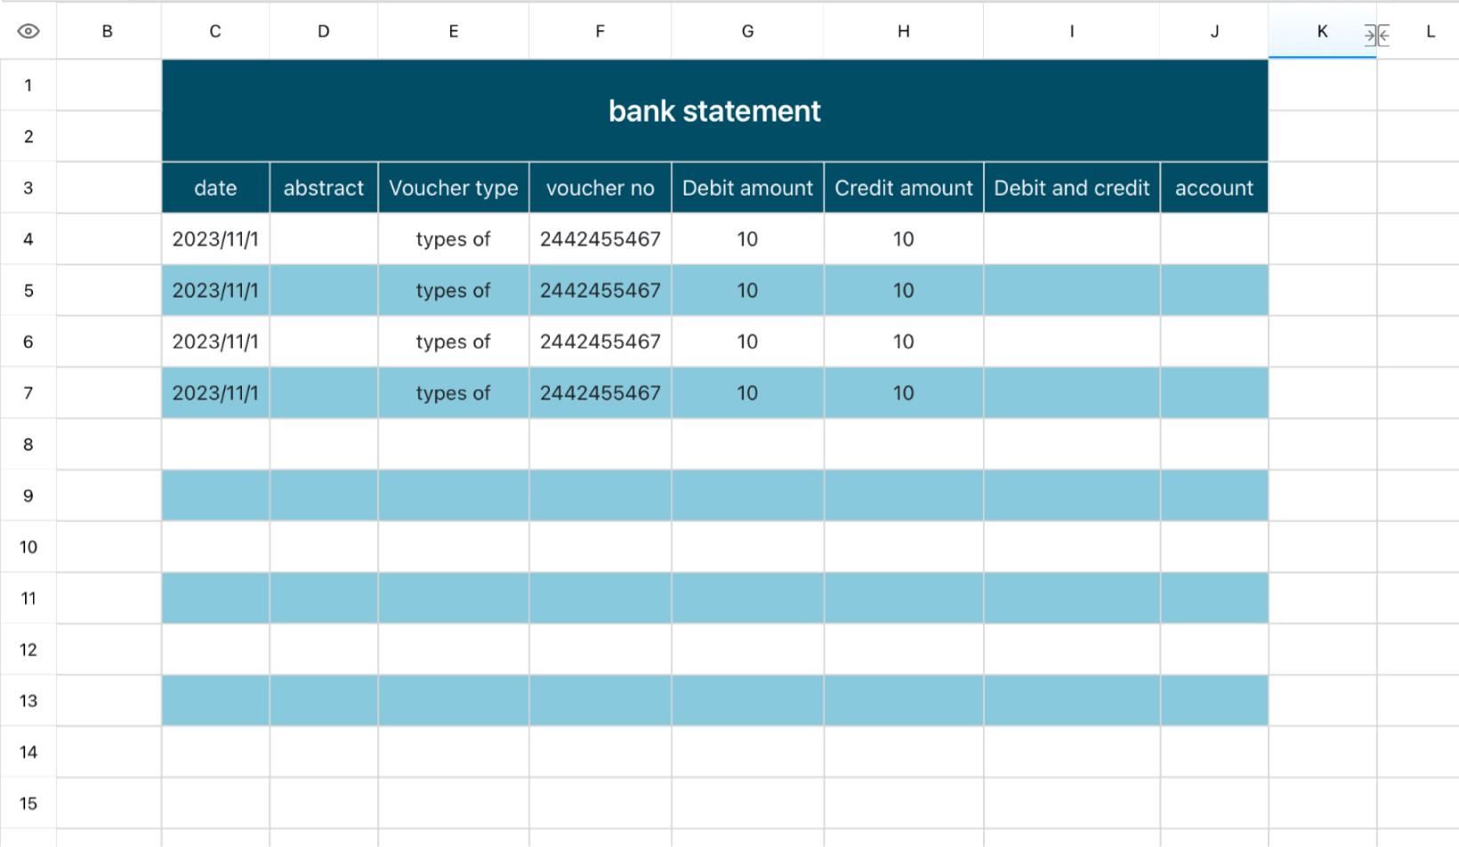Select row 1 header
The height and width of the screenshot is (847, 1459).
click(x=28, y=85)
